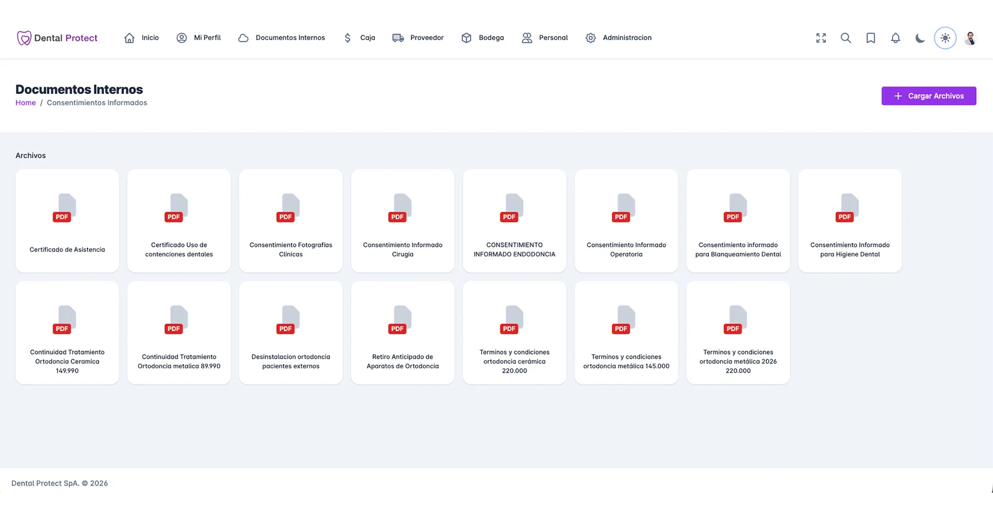
Task: Open PDF icon of Consentimiento Fotografías Clínicas
Action: (x=288, y=208)
